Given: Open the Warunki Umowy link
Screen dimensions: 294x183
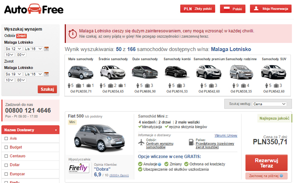Looking at the screenshot, I should click(226, 135).
